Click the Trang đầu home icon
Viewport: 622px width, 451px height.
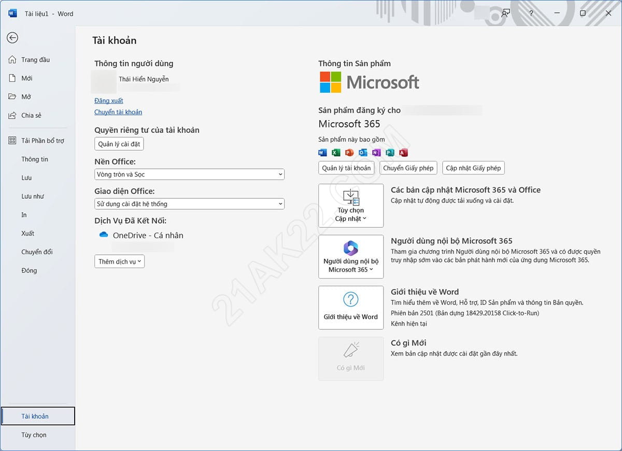click(x=12, y=60)
